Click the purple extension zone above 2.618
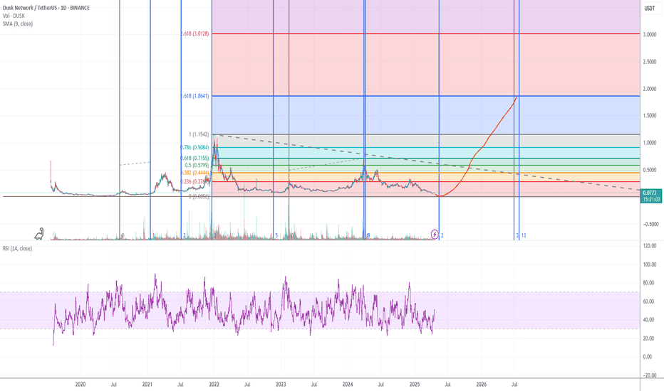Screen dimensions: 664x391 [x=425, y=17]
